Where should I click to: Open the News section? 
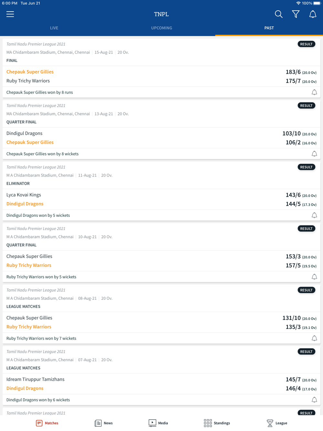pyautogui.click(x=104, y=423)
